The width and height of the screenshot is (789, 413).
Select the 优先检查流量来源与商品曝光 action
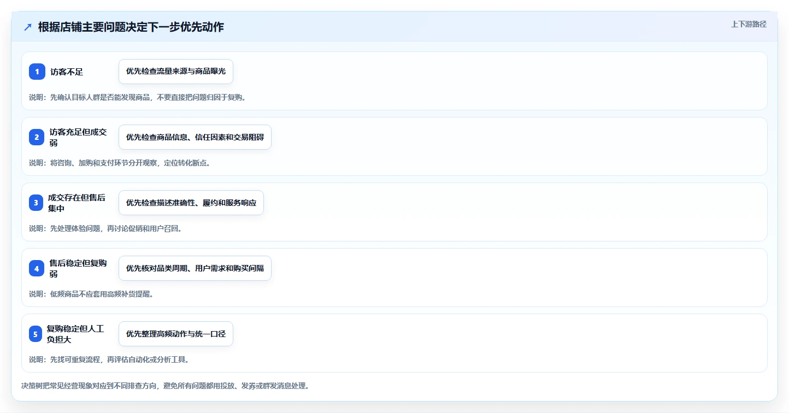[176, 72]
